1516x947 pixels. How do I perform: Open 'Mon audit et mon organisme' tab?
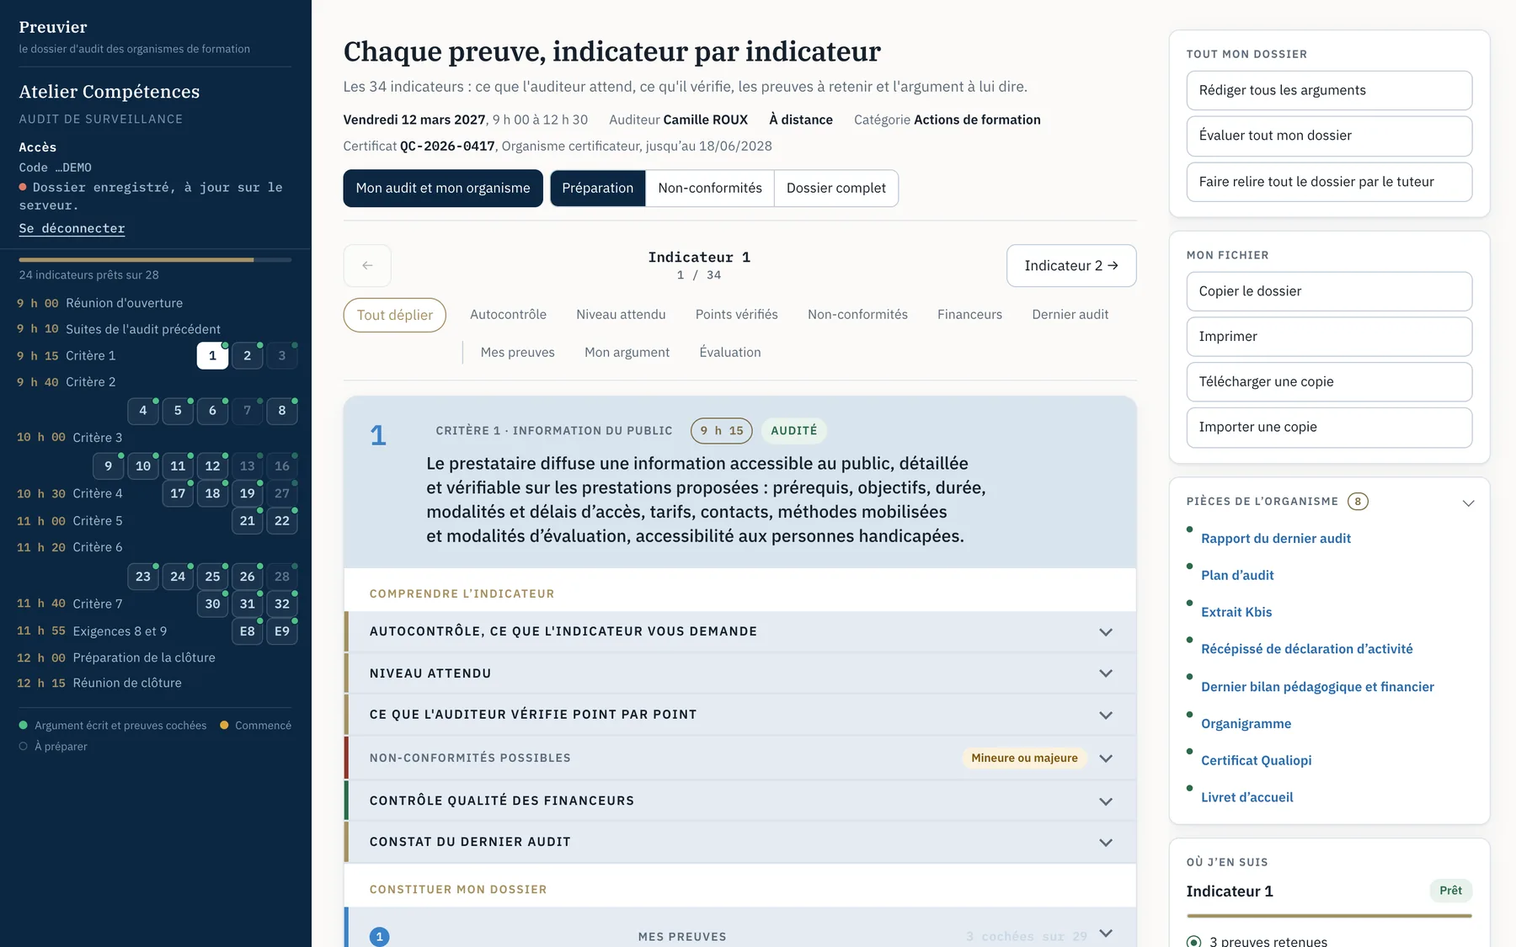pyautogui.click(x=443, y=188)
